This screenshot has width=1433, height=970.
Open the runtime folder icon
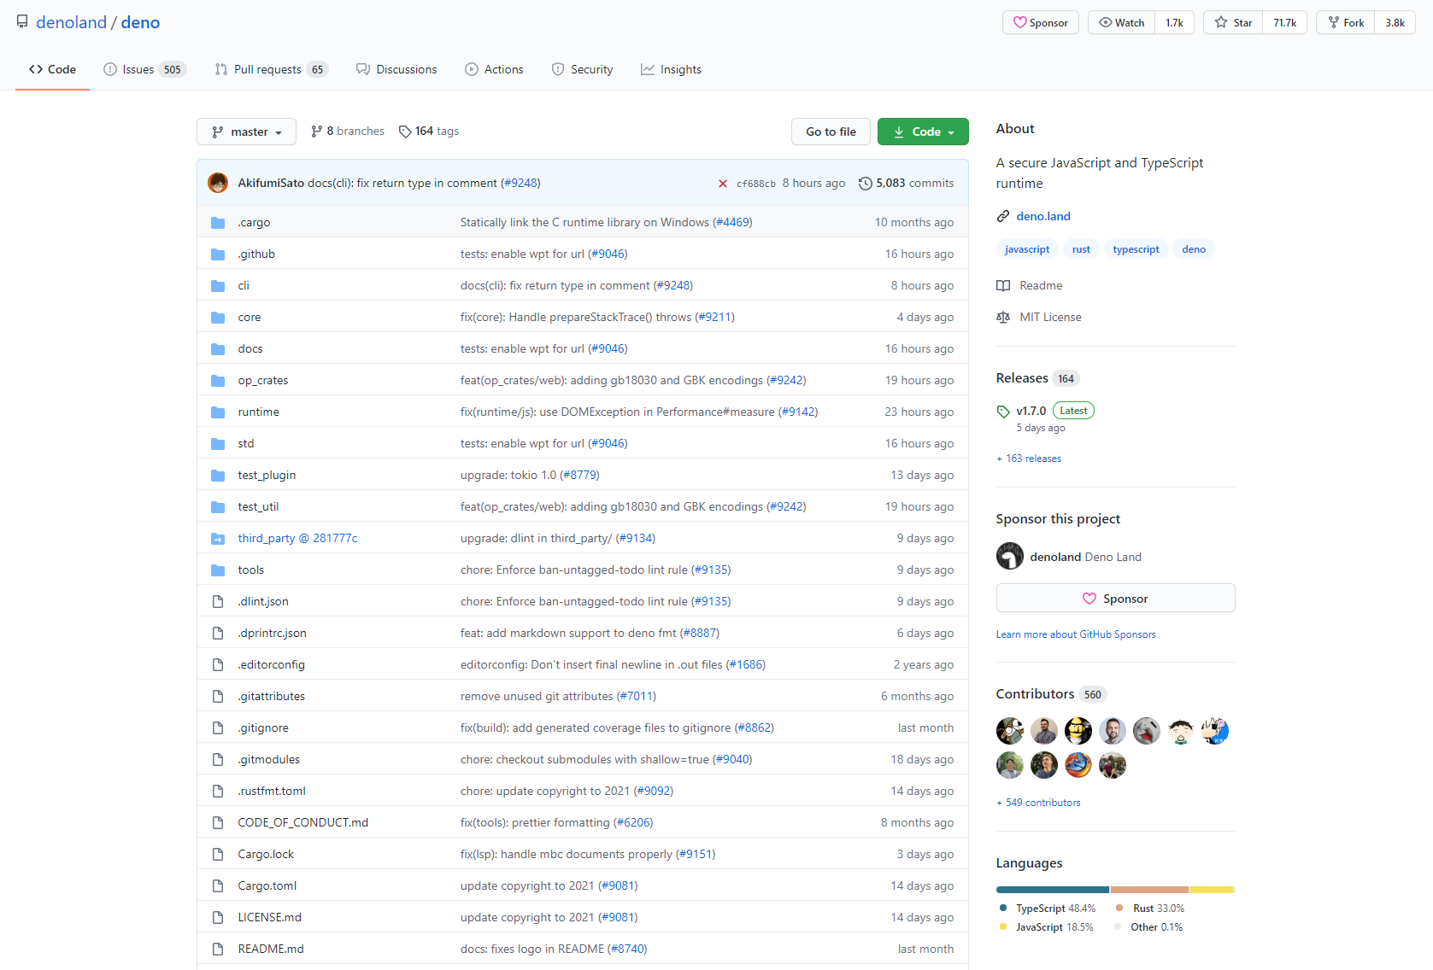click(x=218, y=412)
